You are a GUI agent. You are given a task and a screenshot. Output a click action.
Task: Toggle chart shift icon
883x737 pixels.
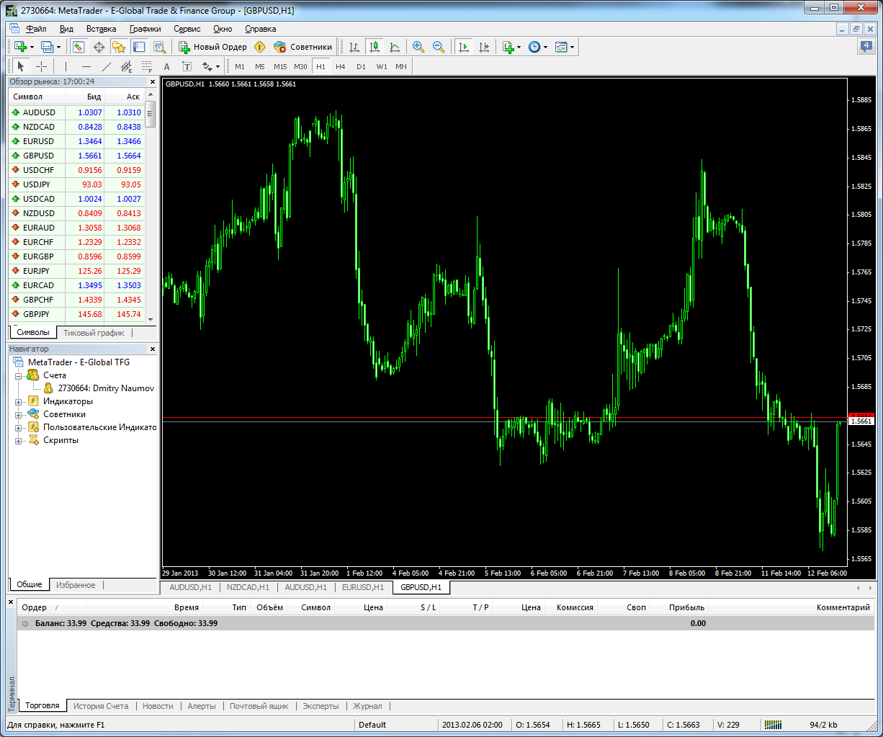click(483, 47)
